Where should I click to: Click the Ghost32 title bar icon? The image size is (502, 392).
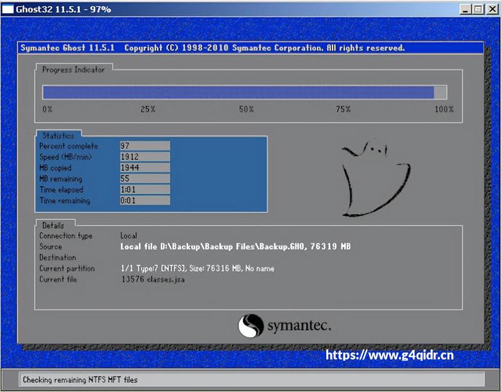click(8, 9)
